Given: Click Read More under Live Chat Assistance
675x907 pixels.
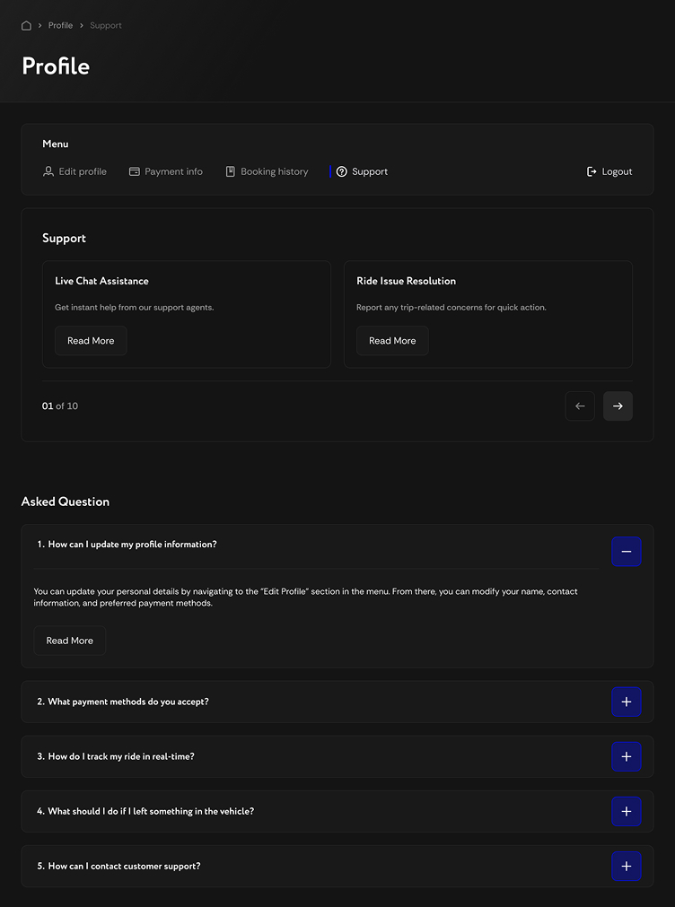Looking at the screenshot, I should (91, 341).
